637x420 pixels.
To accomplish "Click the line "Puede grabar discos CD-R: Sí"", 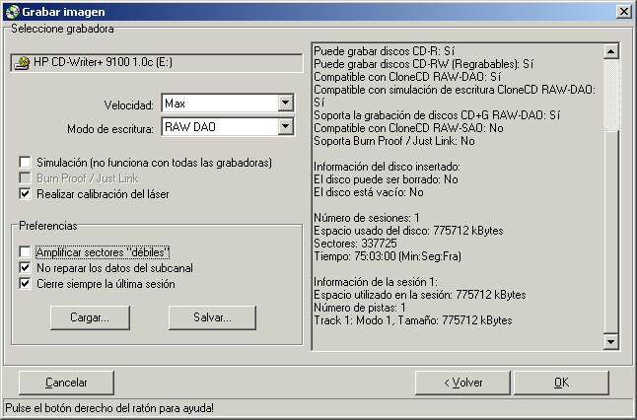I will coord(384,51).
